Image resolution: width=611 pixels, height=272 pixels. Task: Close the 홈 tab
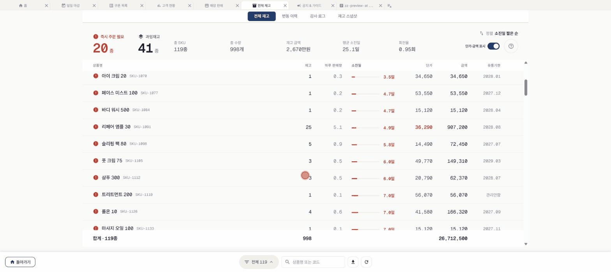46,5
